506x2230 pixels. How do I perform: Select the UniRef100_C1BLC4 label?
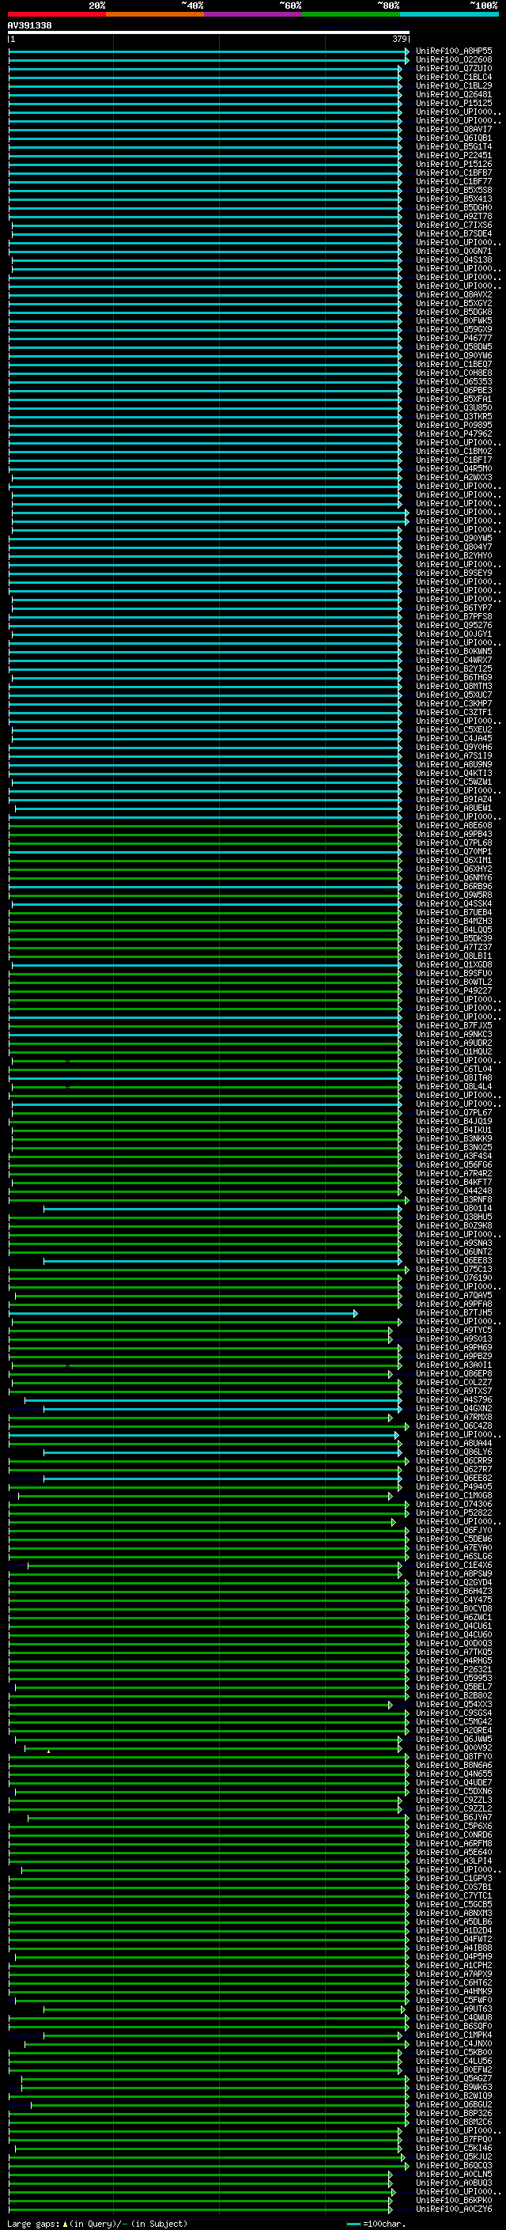(x=454, y=77)
